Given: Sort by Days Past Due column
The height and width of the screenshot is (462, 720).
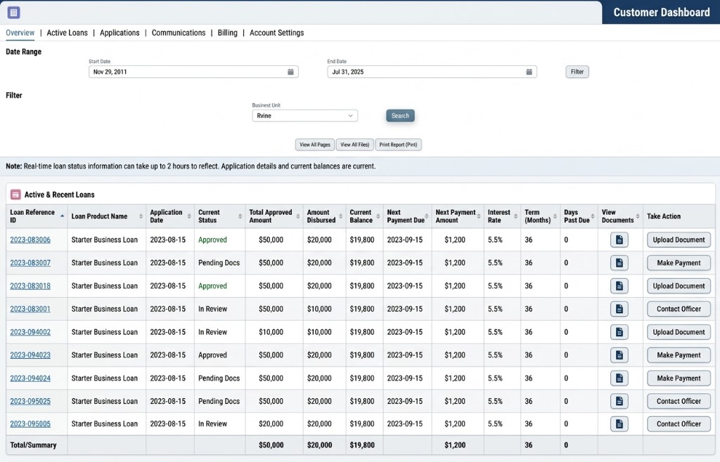Looking at the screenshot, I should (x=593, y=216).
